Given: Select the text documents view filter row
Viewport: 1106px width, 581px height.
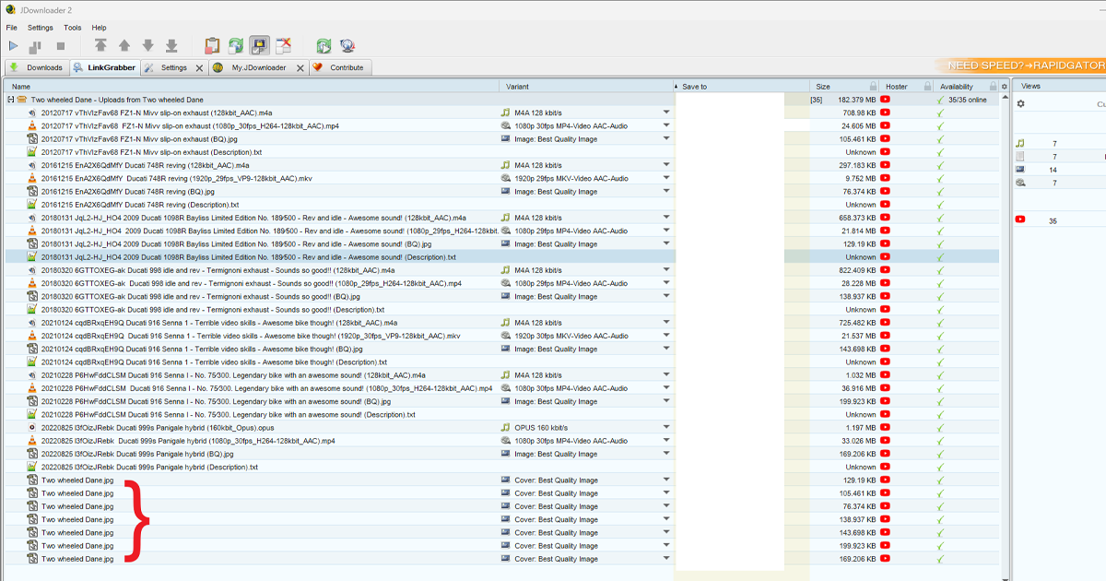Looking at the screenshot, I should [x=1060, y=157].
